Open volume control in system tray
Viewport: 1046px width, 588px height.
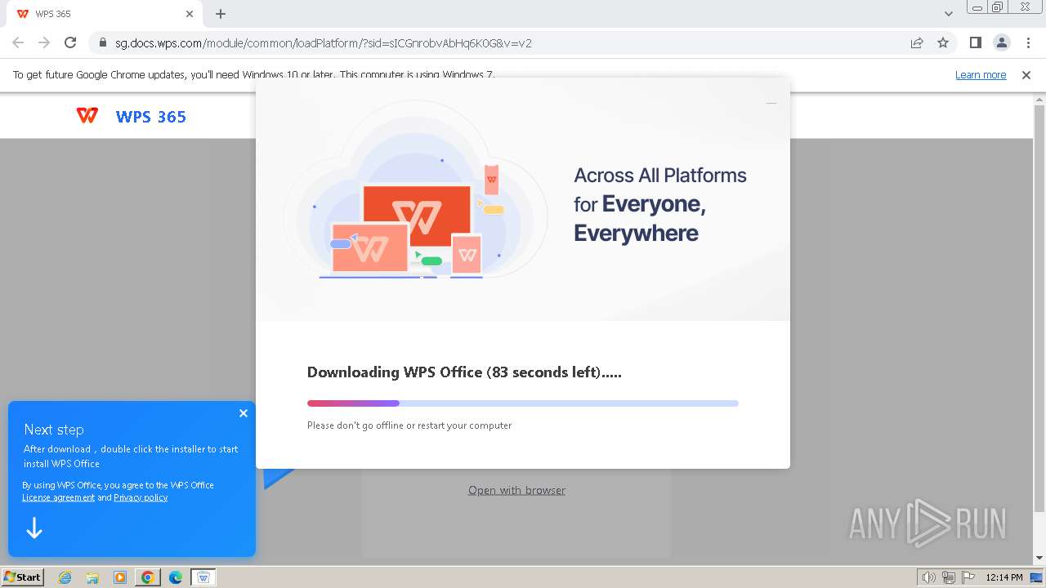tap(929, 577)
